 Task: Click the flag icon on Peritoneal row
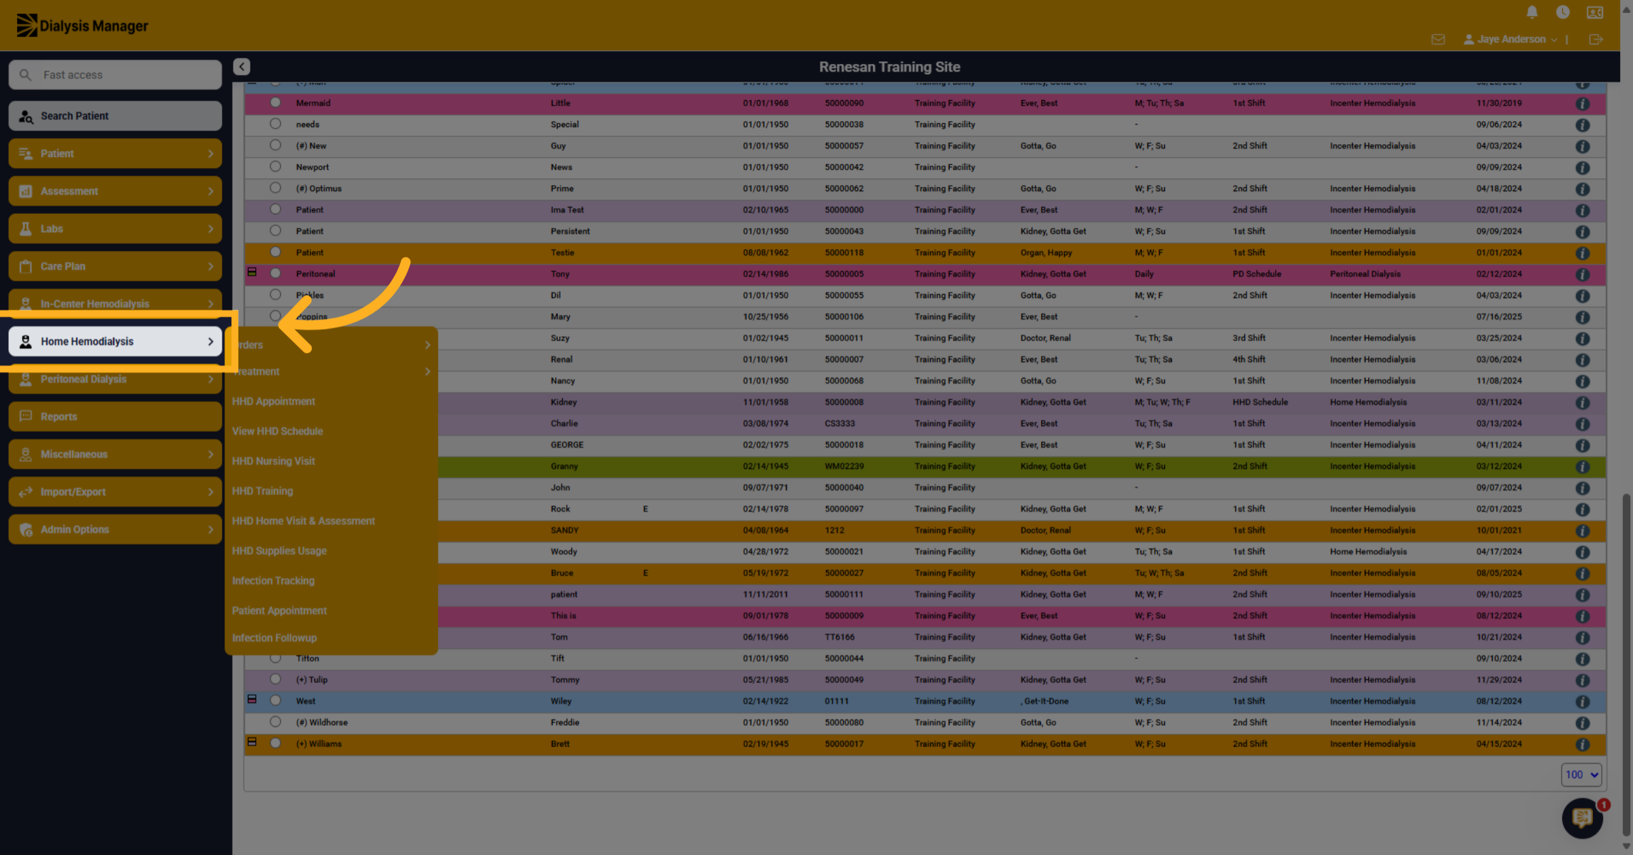coord(252,272)
